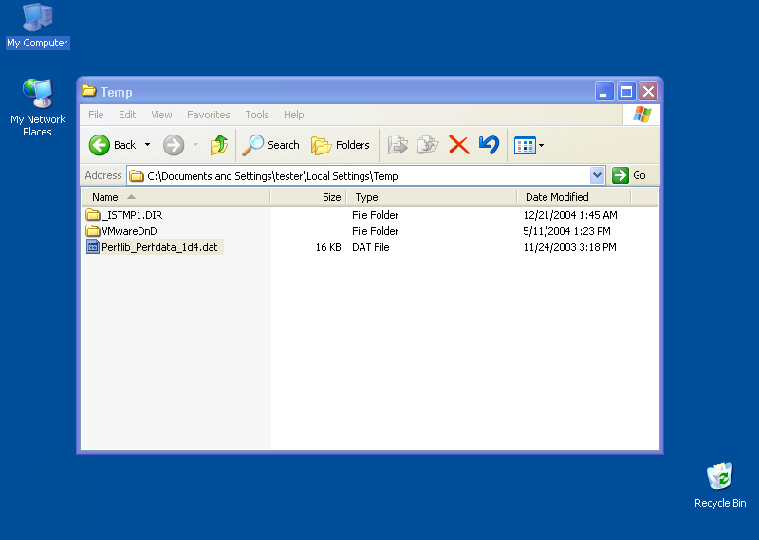Click the blue Undo arrow icon
759x540 pixels.
pos(489,145)
